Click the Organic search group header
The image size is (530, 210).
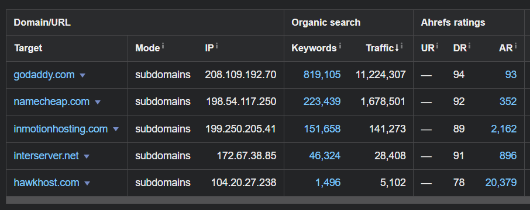click(x=326, y=23)
